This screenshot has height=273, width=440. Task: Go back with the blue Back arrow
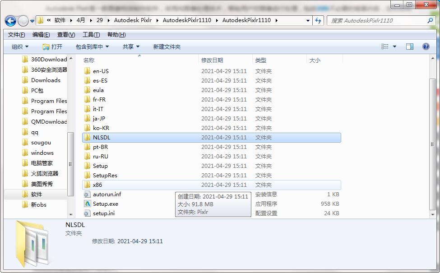pos(10,21)
